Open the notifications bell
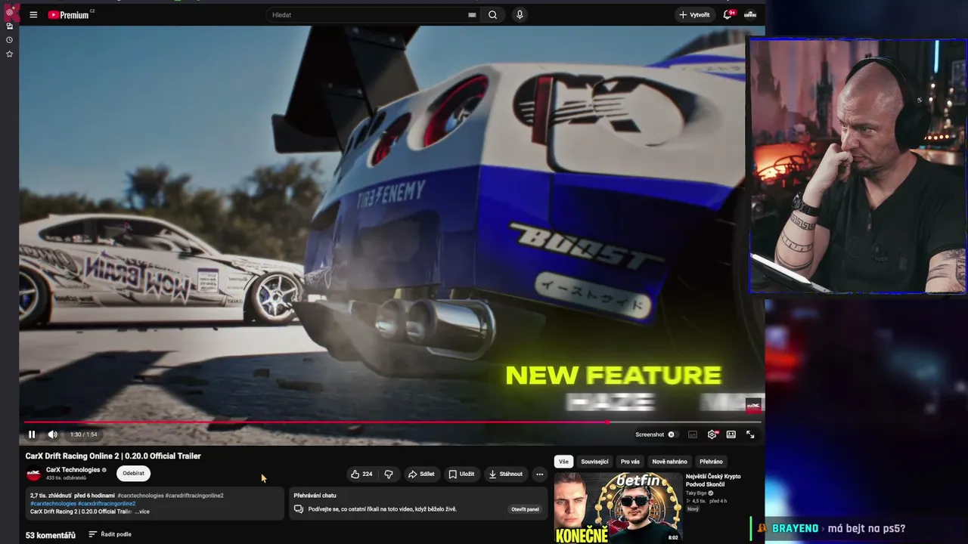 click(728, 14)
